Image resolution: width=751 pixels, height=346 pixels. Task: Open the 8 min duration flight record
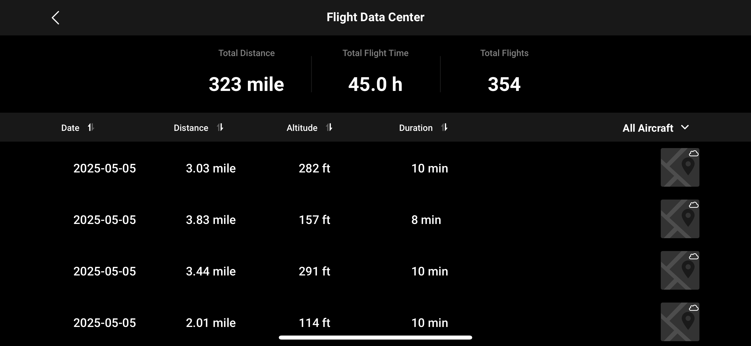pos(426,220)
